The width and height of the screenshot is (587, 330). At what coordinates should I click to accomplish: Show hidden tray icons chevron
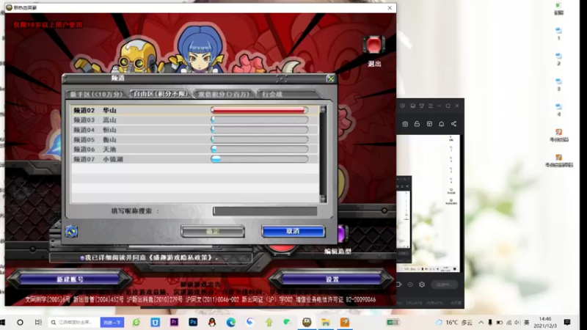(481, 322)
